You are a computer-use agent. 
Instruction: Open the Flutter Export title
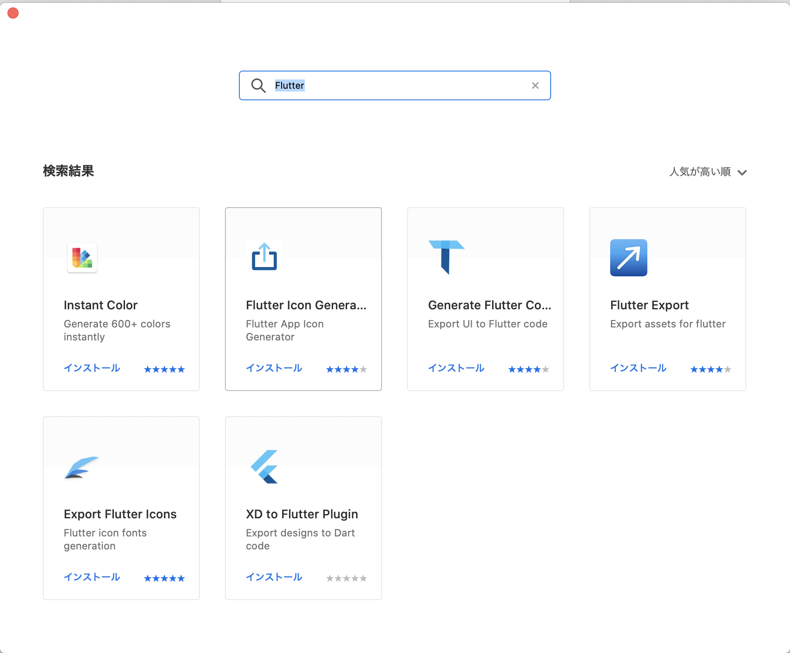[650, 305]
